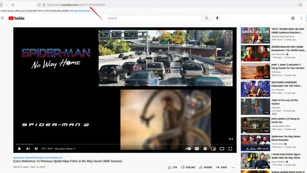Go forward in browser history

pyautogui.click(x=7, y=5)
